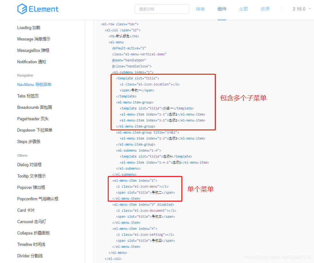The width and height of the screenshot is (314, 263).
Task: Go to Divider 分割线 page
Action: 30,256
